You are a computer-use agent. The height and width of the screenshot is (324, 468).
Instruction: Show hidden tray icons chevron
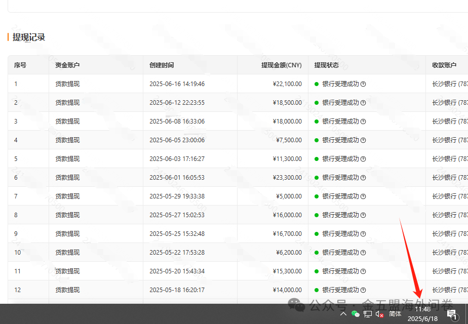coord(343,314)
